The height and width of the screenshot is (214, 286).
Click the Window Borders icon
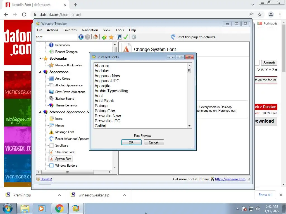coord(51,166)
